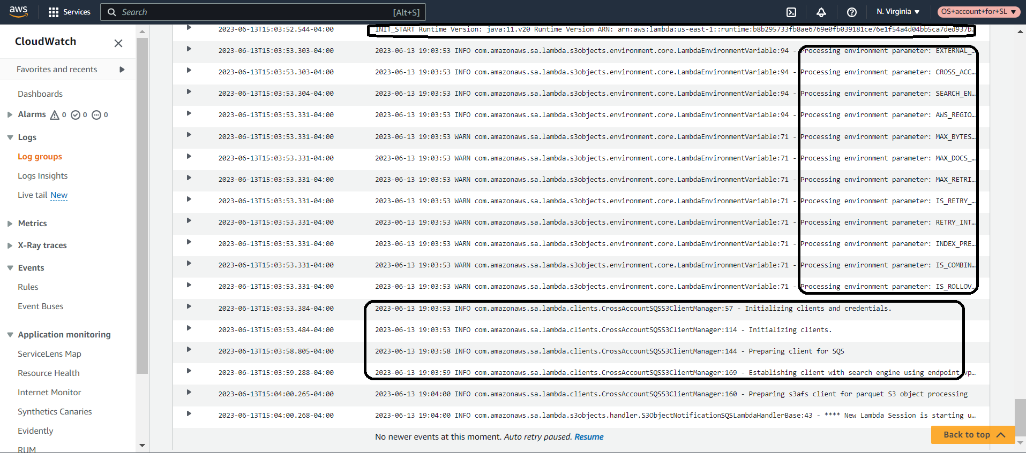Click the sidebar scroll down arrow
The height and width of the screenshot is (453, 1026).
pyautogui.click(x=142, y=445)
